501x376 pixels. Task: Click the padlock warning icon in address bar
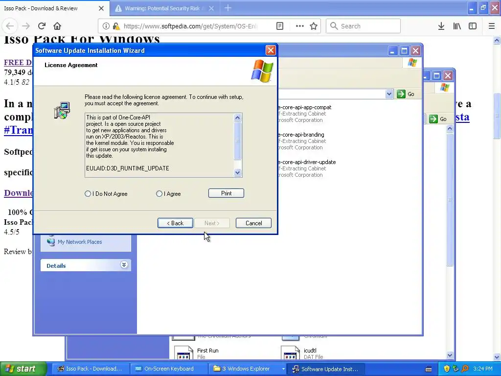[116, 26]
